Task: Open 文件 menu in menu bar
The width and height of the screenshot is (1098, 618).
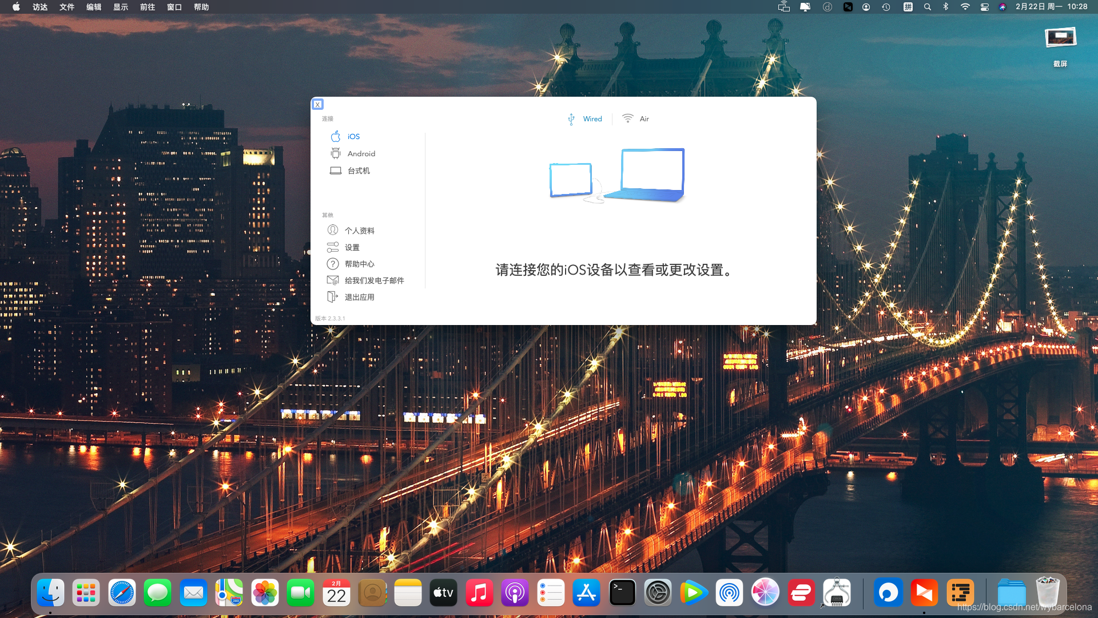Action: [67, 7]
